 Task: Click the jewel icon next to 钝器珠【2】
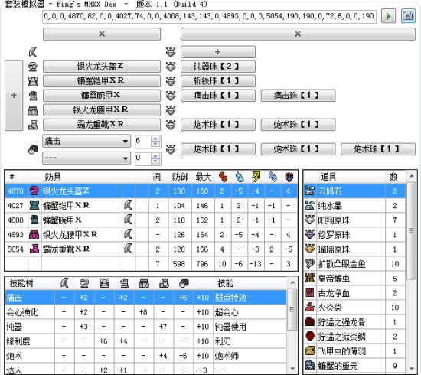point(171,67)
